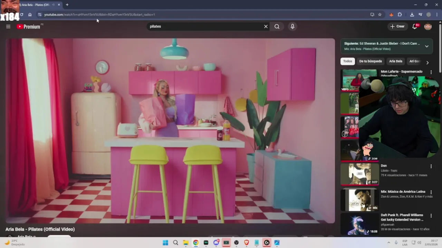Open the Daft Punk Get Lucky thumbnail
The width and height of the screenshot is (442, 248).
point(360,224)
